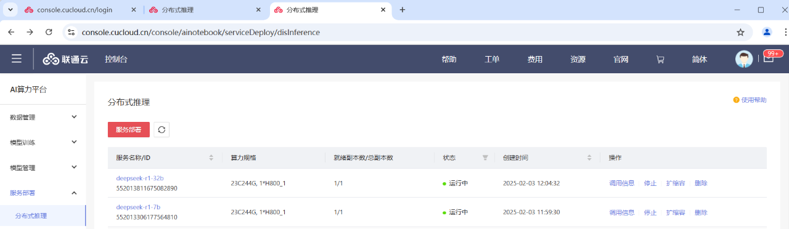Click 调用信息 for deepseek-r1-32b
The width and height of the screenshot is (789, 229).
click(x=621, y=183)
